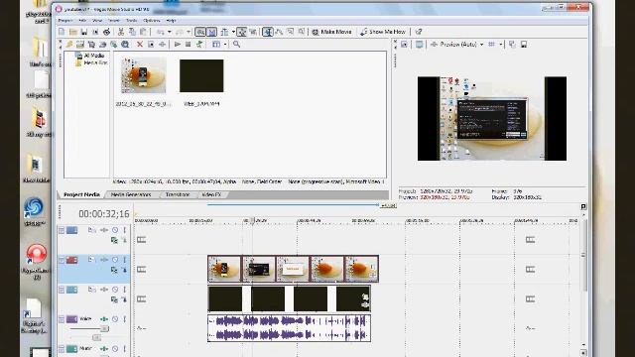The image size is (635, 357).
Task: Minimize the first video track height
Action: click(62, 230)
